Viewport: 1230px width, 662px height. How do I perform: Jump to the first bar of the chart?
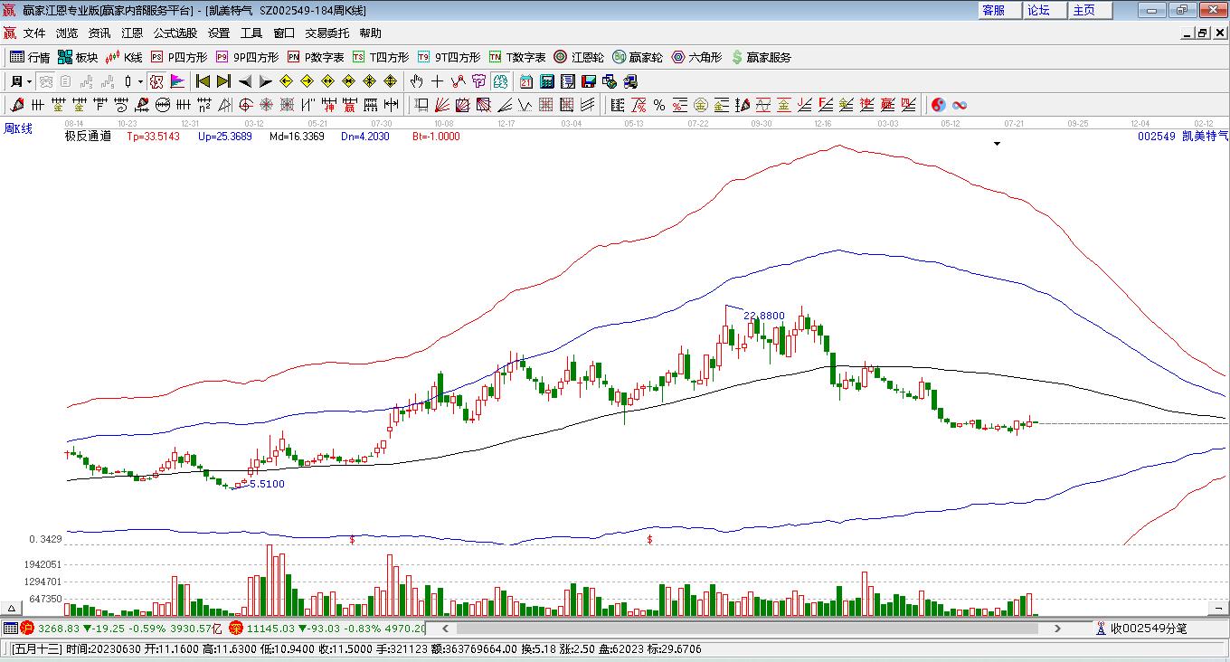[x=203, y=81]
